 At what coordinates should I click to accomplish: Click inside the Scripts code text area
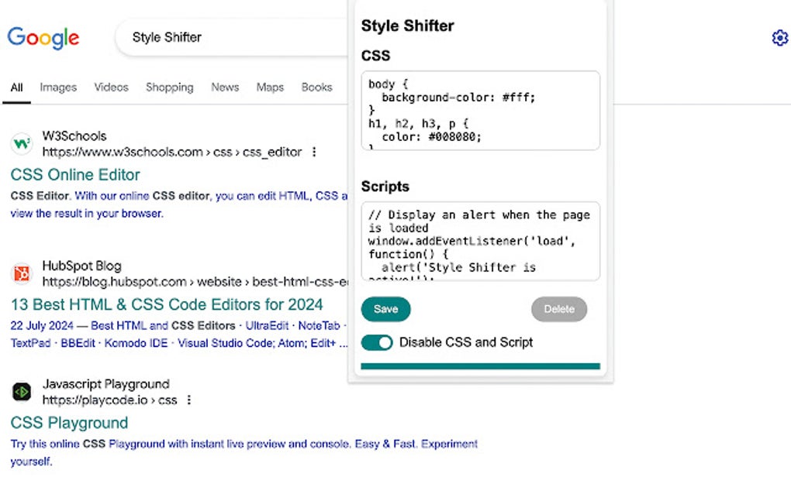[480, 241]
